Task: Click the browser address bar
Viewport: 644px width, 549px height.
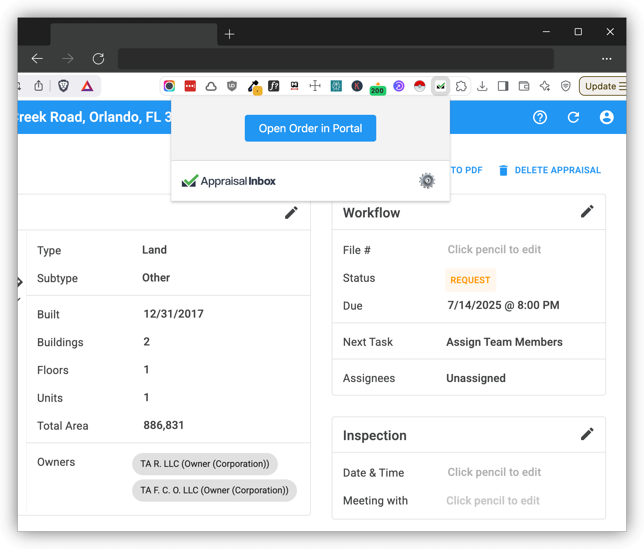Action: pos(336,59)
